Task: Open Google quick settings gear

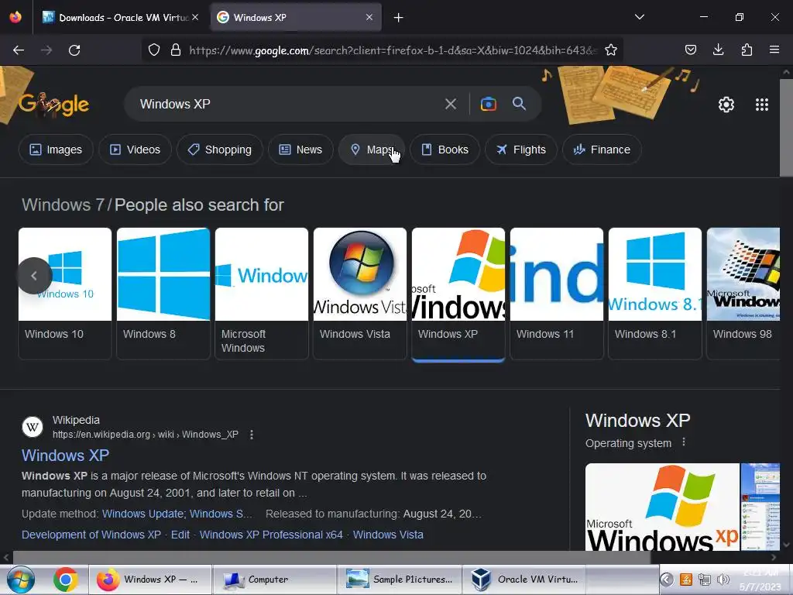Action: 726,105
